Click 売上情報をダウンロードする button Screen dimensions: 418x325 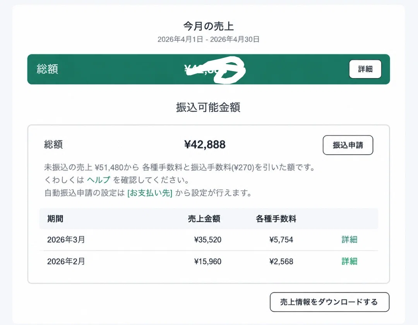[x=329, y=302]
